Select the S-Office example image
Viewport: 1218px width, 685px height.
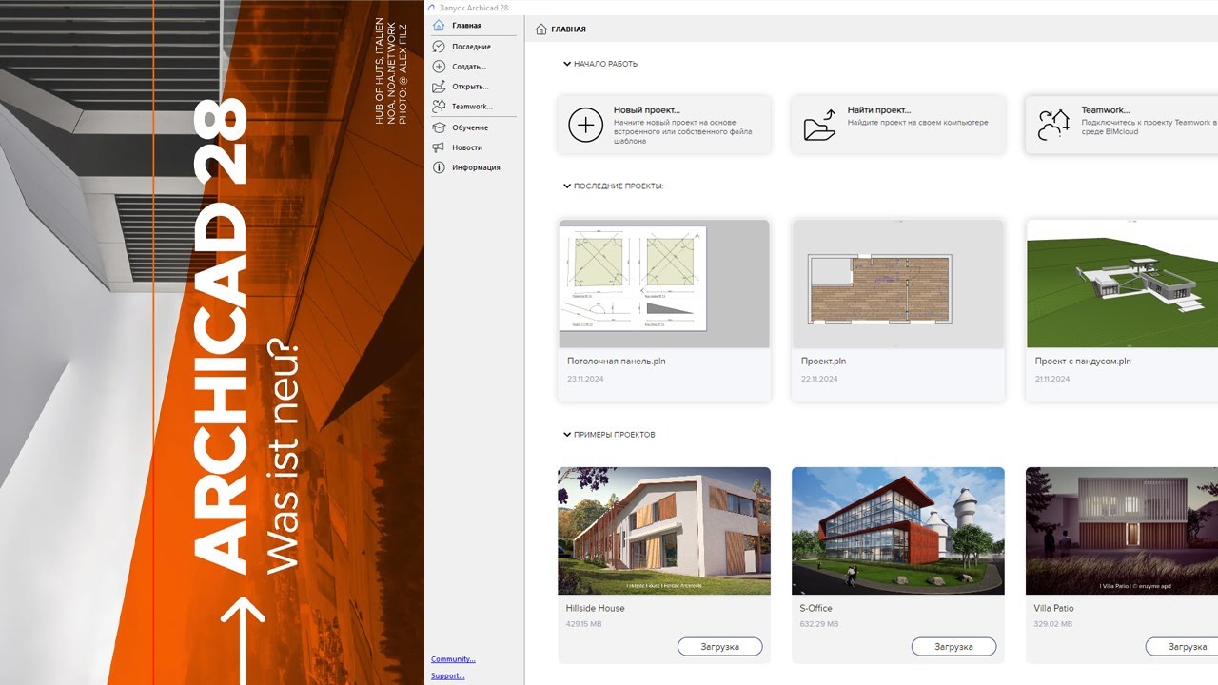(898, 531)
